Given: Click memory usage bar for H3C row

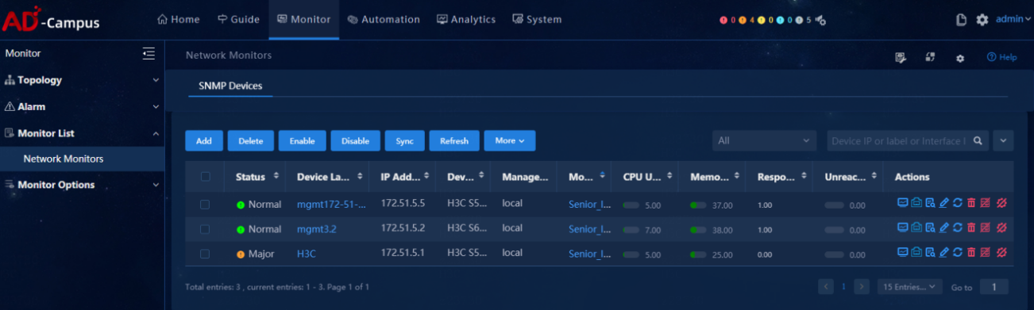Looking at the screenshot, I should (x=699, y=255).
